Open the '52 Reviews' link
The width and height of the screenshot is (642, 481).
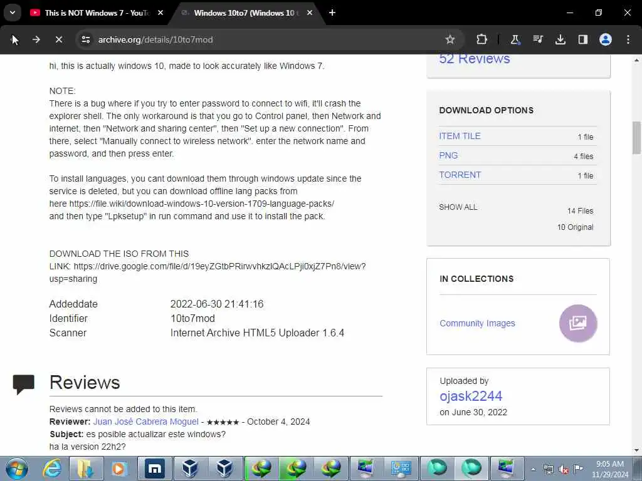point(475,58)
